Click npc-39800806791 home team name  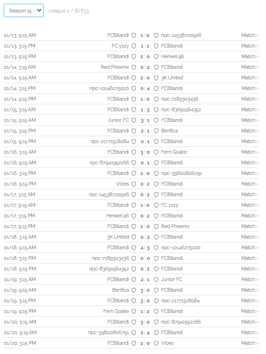108,332
